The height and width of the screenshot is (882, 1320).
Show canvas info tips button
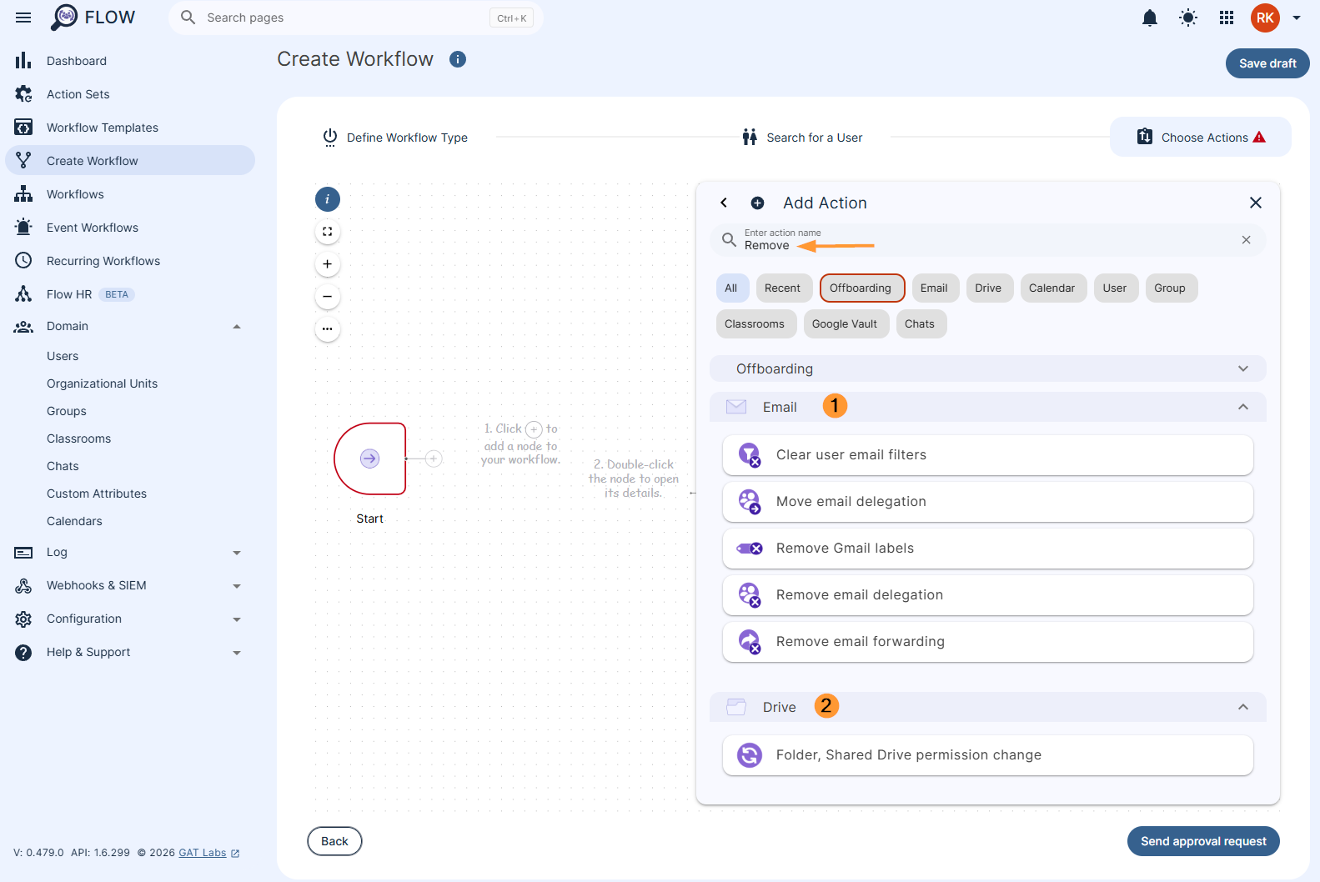(x=328, y=199)
